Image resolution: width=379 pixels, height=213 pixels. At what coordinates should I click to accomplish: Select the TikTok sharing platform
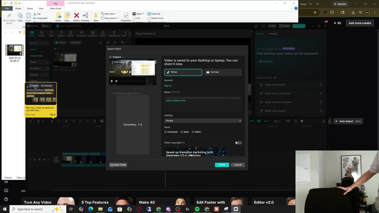coord(183,72)
